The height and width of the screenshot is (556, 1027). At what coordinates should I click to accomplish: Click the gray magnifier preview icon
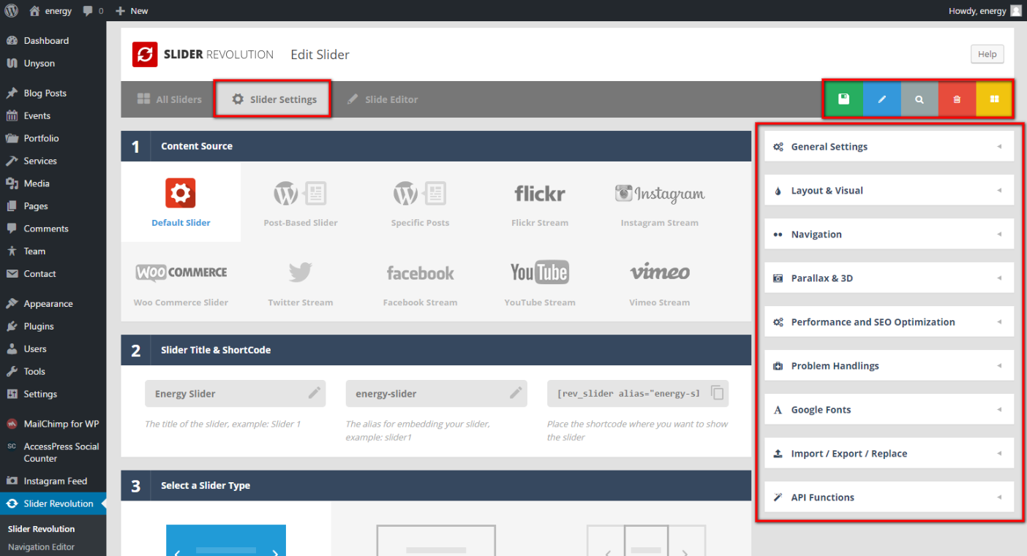click(919, 99)
